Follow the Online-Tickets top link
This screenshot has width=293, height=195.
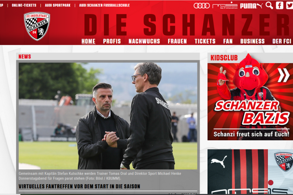coord(24,5)
